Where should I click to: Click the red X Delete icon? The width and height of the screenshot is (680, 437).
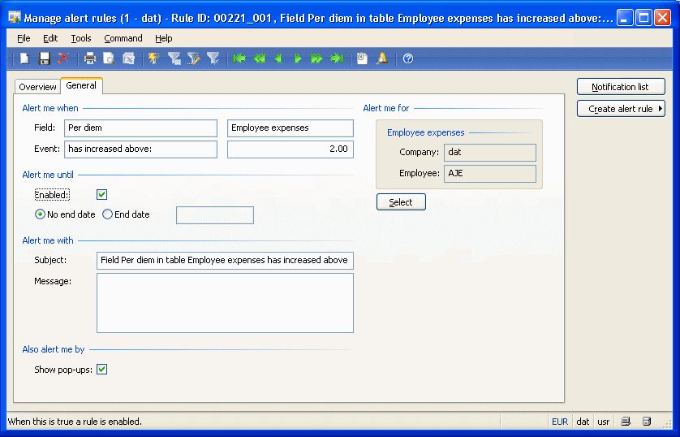(64, 58)
